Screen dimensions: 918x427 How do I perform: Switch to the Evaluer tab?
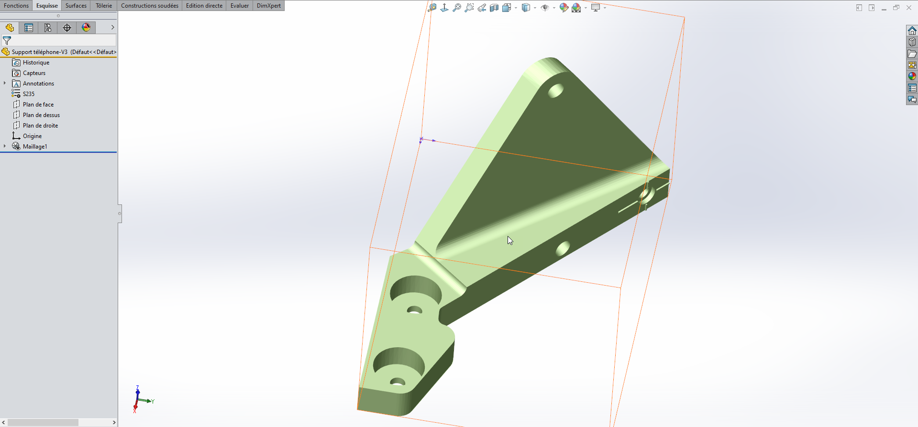point(240,6)
